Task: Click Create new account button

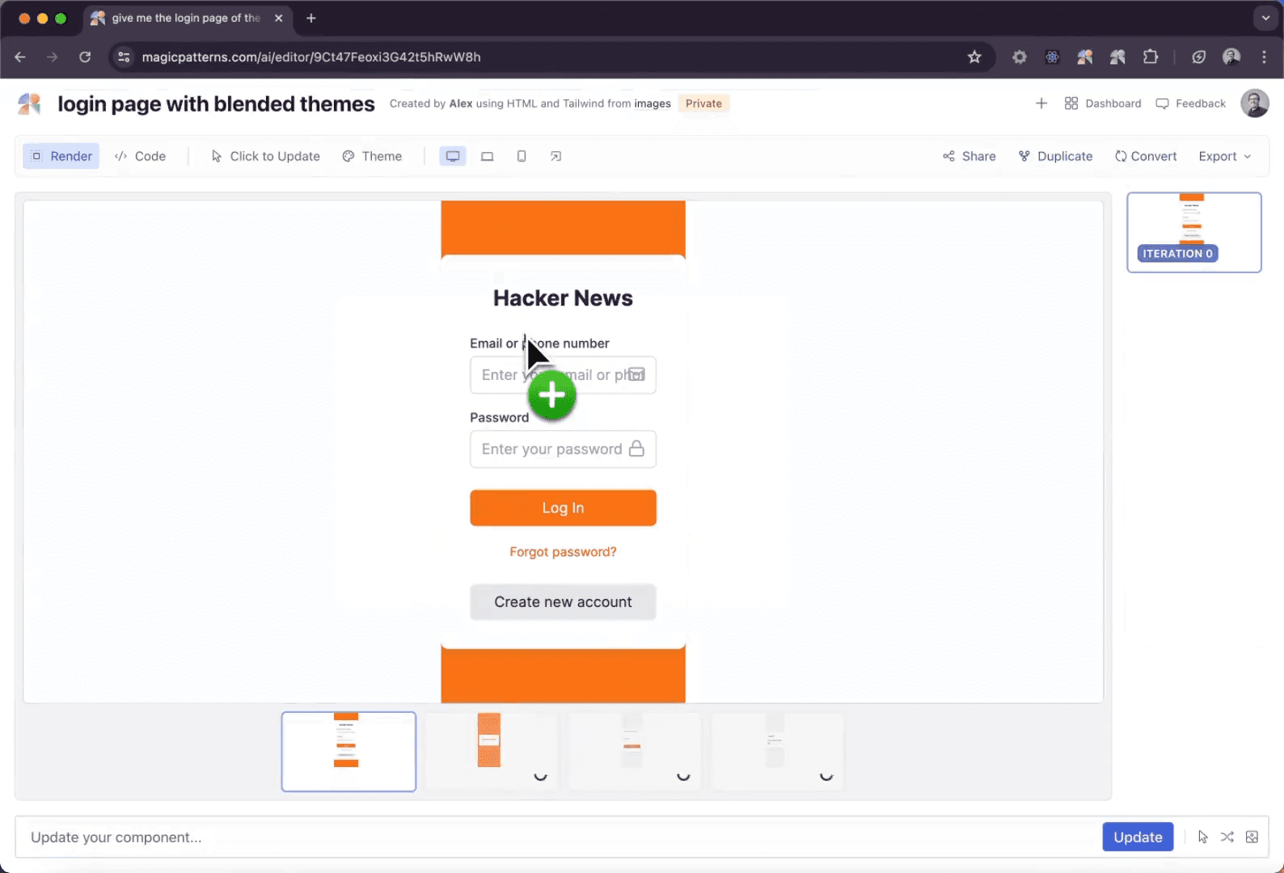Action: pyautogui.click(x=563, y=602)
